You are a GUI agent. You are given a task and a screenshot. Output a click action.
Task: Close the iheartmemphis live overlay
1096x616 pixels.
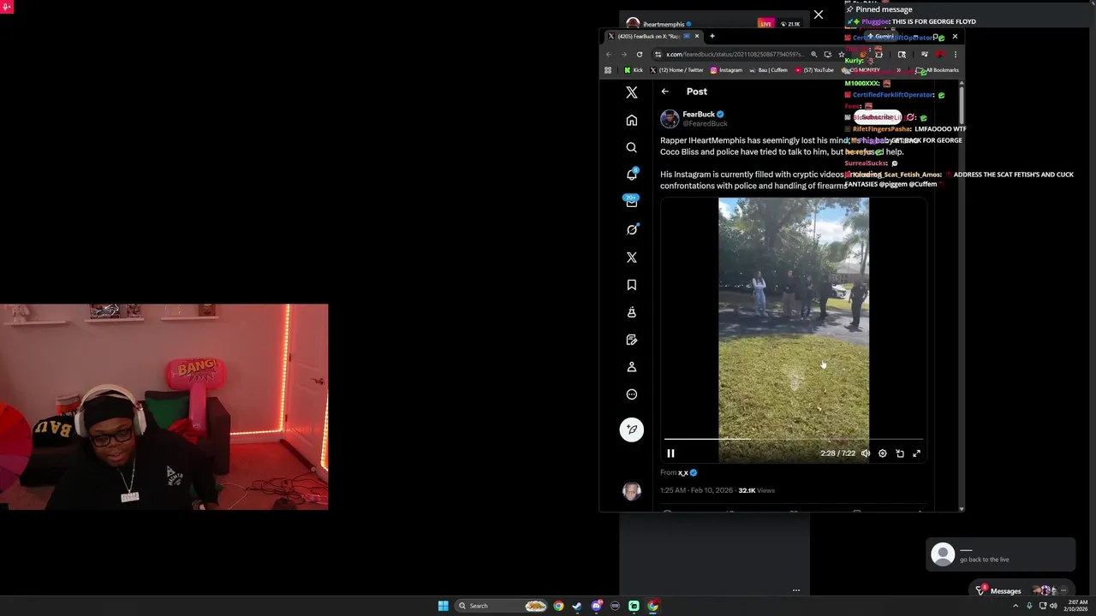coord(819,15)
